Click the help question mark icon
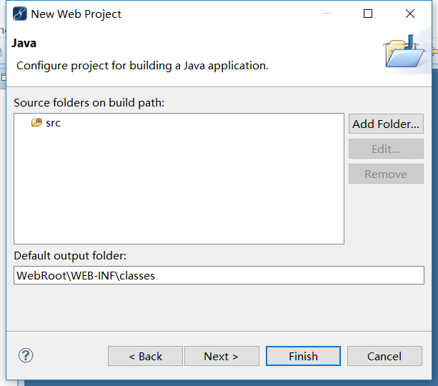Viewport: 438px width, 386px height. (x=26, y=355)
